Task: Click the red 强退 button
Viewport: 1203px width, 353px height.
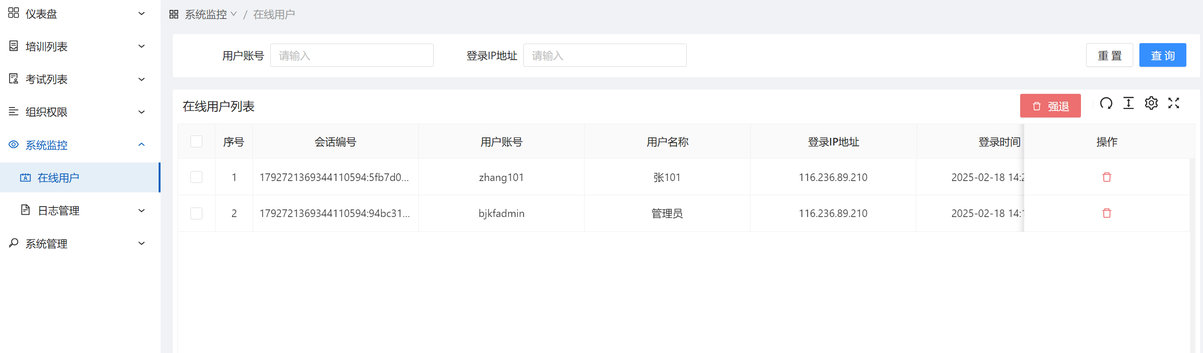Action: (1050, 106)
